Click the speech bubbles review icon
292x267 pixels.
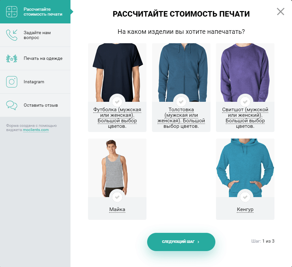[12, 105]
